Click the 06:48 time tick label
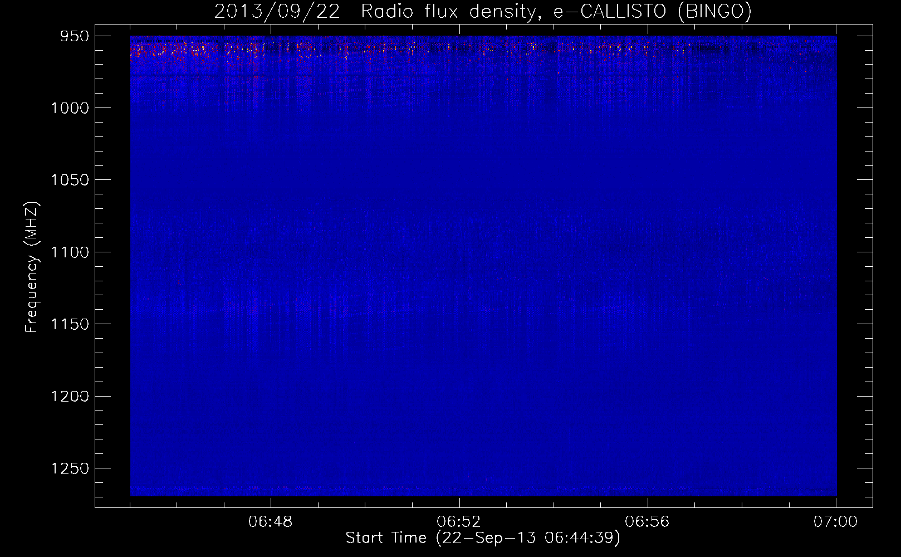This screenshot has width=901, height=557. (271, 522)
